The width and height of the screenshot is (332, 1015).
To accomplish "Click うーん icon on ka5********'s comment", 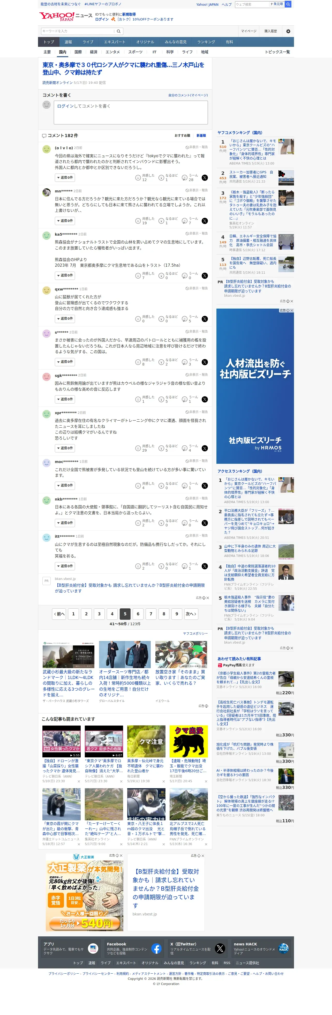I will point(184,276).
